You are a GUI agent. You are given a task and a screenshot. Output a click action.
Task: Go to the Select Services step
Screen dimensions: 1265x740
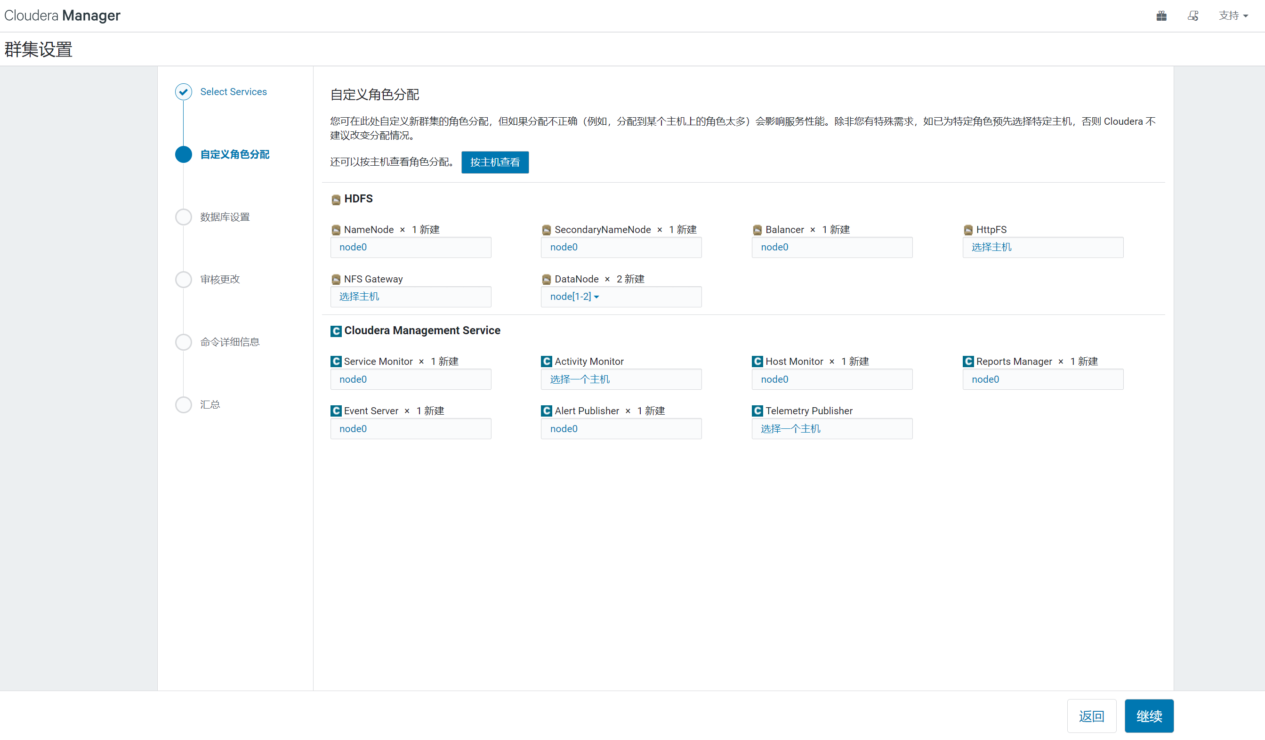tap(234, 91)
